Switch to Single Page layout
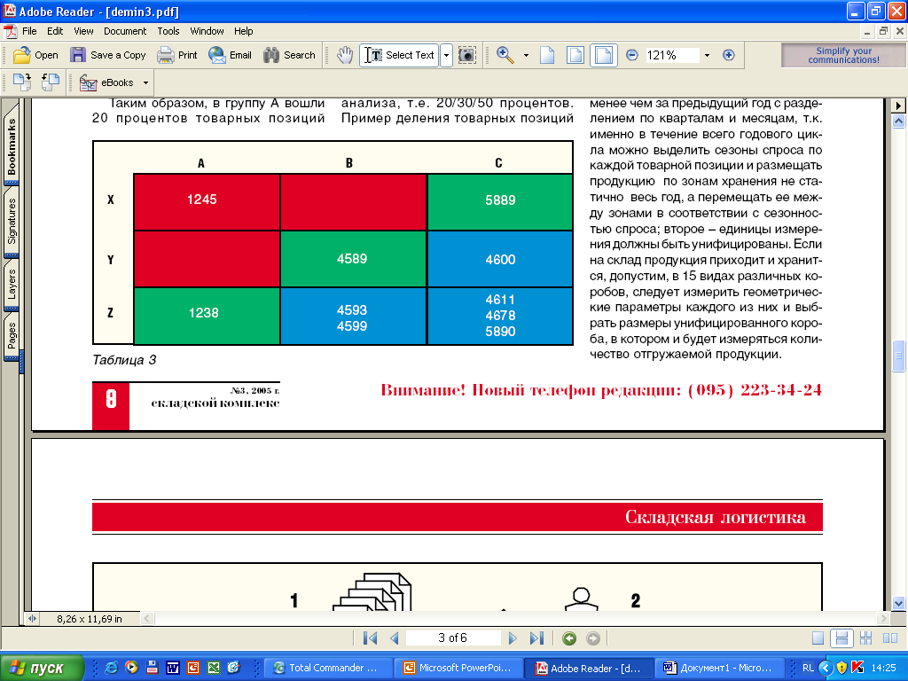The width and height of the screenshot is (908, 681). pyautogui.click(x=818, y=638)
